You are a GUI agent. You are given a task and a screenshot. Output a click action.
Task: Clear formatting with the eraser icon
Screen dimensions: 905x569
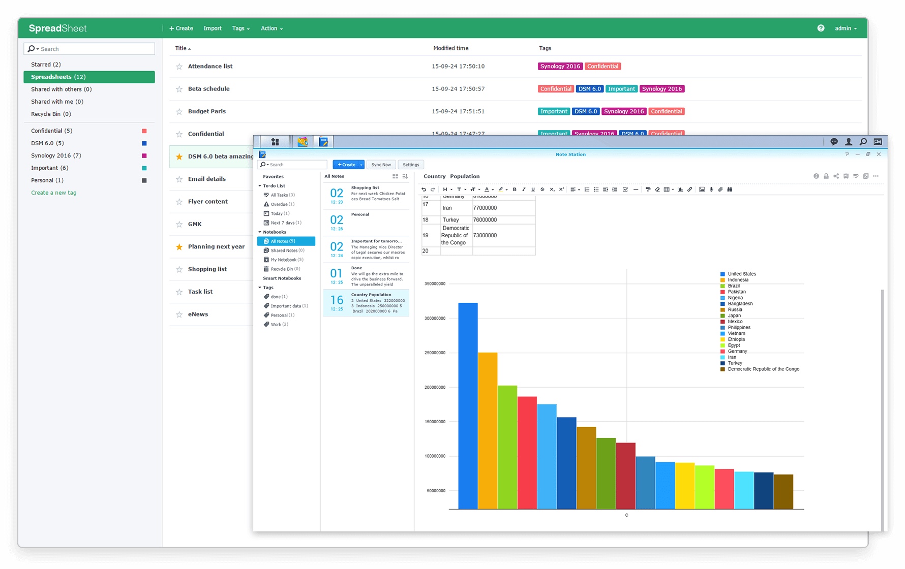pyautogui.click(x=657, y=189)
